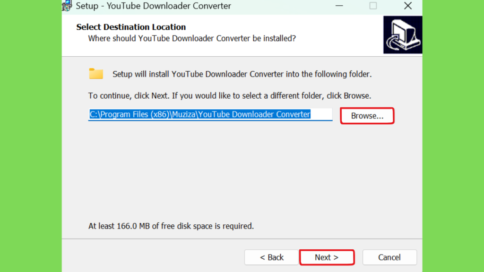Viewport: 484px width, 272px height.
Task: Click the 'Where should YouTube Downloader' subtitle
Action: coord(192,38)
